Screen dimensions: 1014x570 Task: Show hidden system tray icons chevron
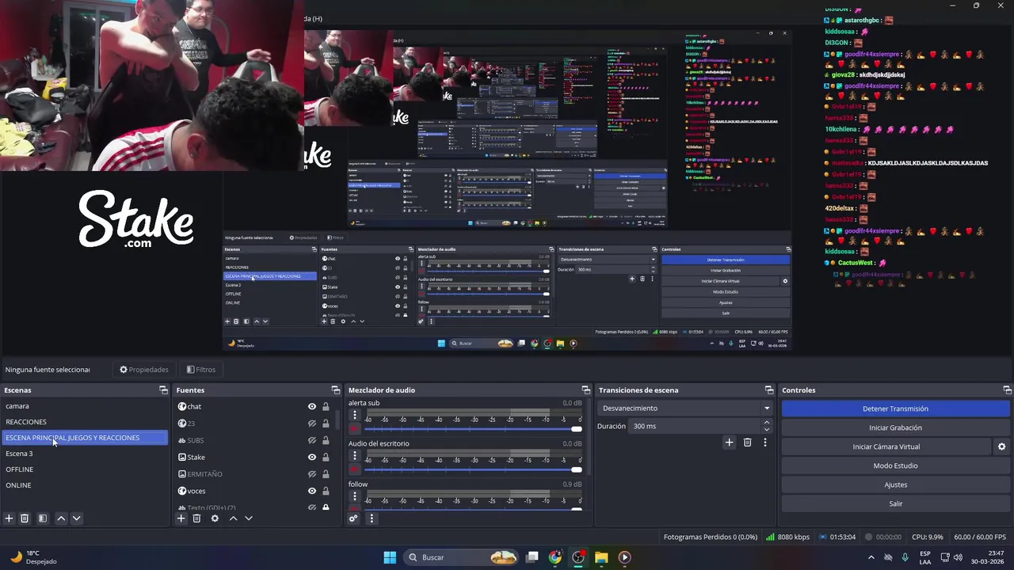pyautogui.click(x=871, y=557)
